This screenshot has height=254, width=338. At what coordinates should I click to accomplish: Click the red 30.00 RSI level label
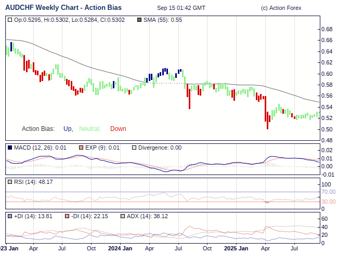pos(328,202)
